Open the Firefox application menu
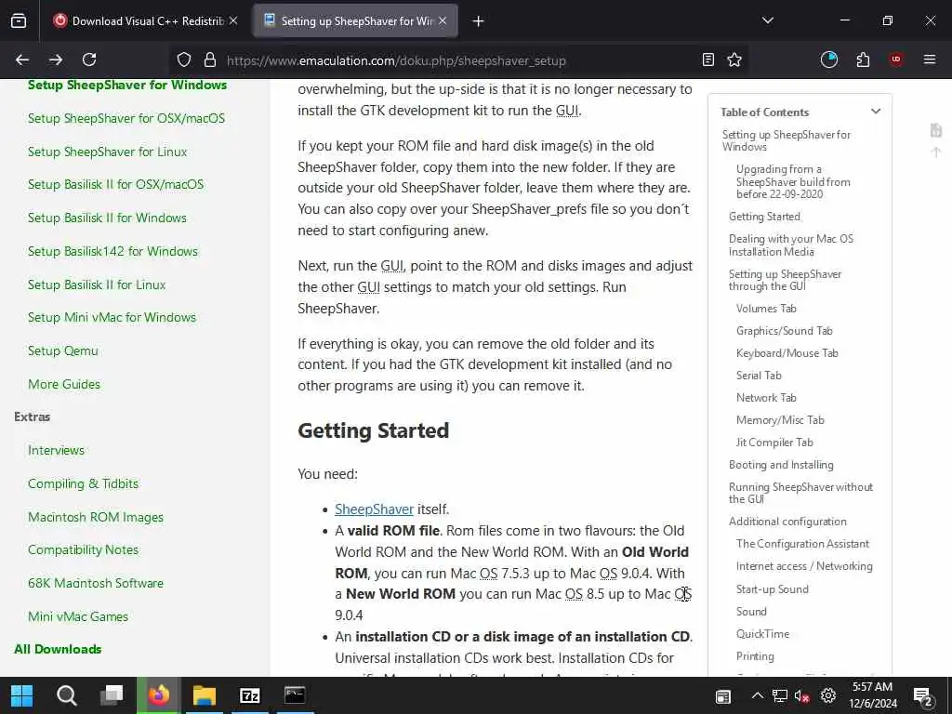Viewport: 952px width, 714px height. 930,59
